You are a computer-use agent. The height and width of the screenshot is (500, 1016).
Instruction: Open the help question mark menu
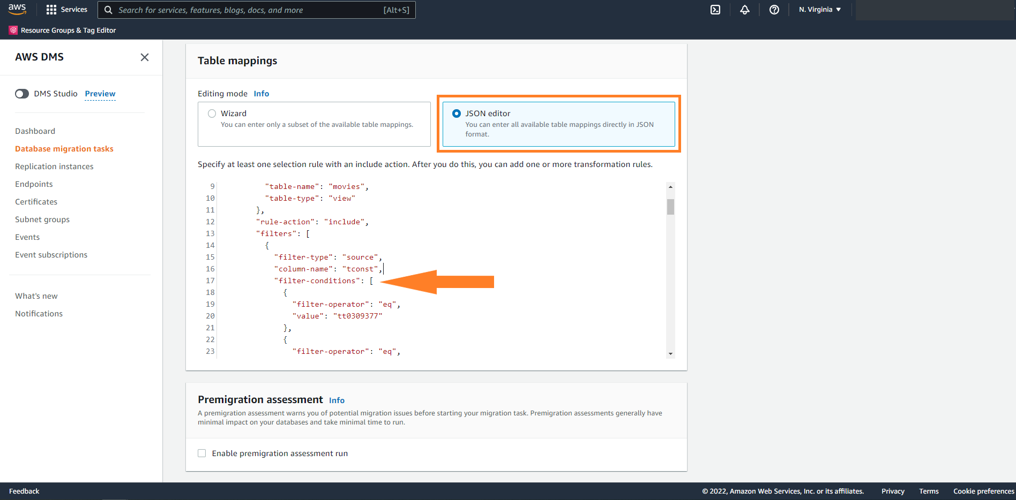coord(774,10)
